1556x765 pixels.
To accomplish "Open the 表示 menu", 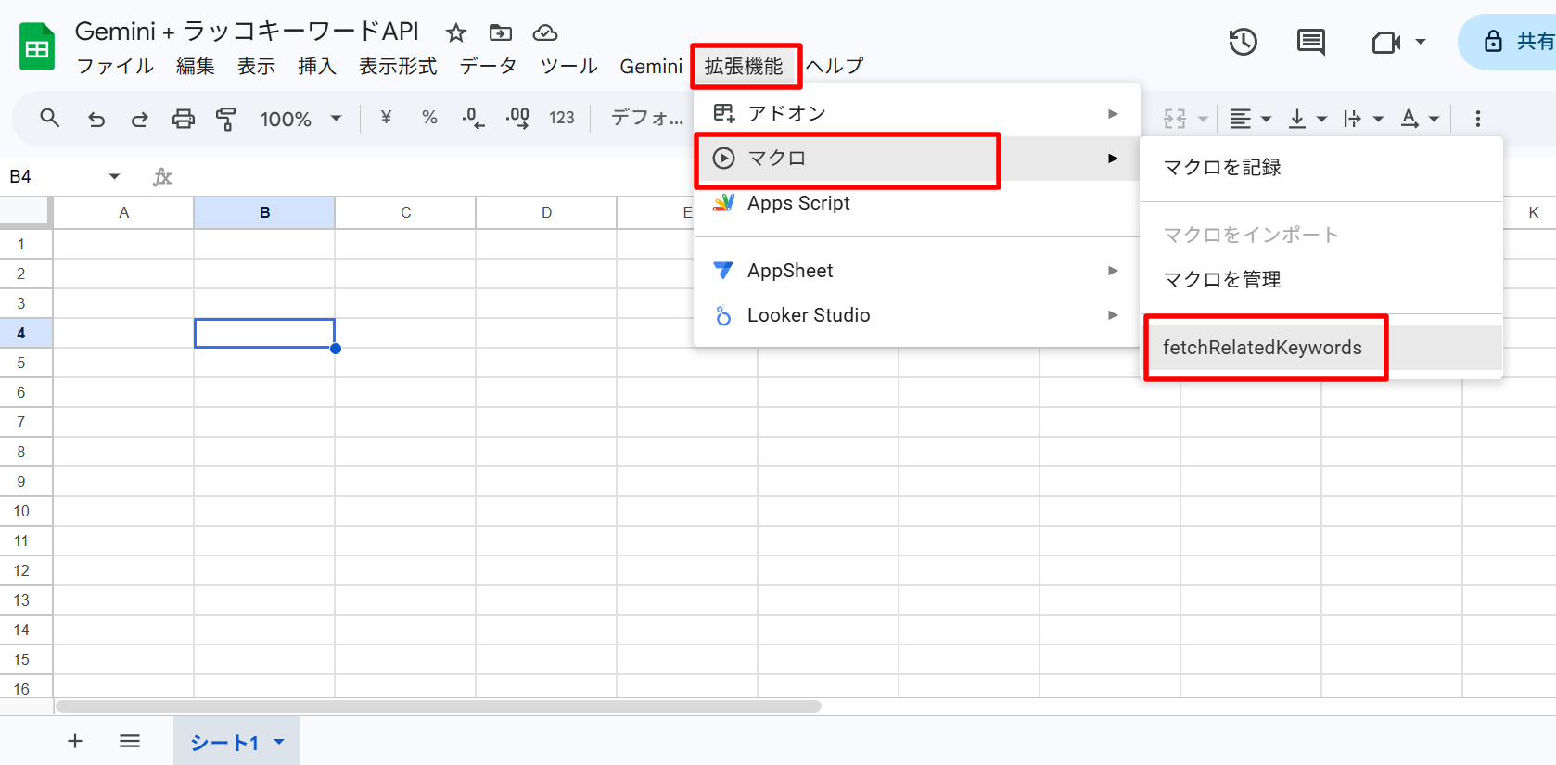I will (256, 66).
